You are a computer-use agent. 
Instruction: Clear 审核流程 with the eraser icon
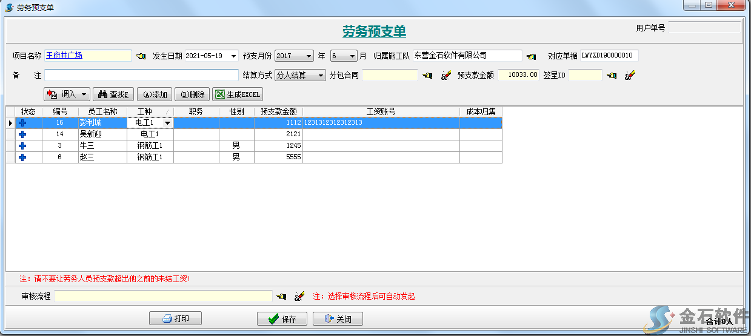299,297
